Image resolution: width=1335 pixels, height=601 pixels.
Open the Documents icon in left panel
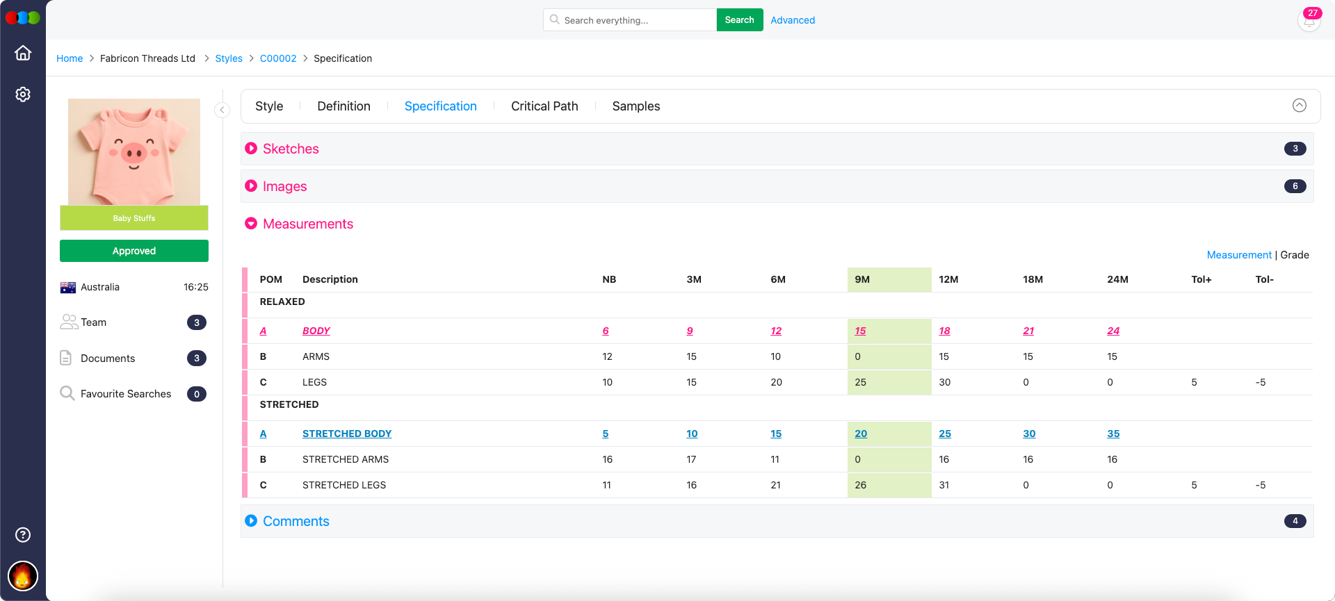click(66, 358)
